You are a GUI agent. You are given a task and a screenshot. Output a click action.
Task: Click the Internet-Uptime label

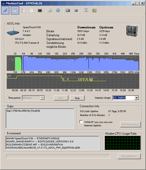tap(93, 126)
